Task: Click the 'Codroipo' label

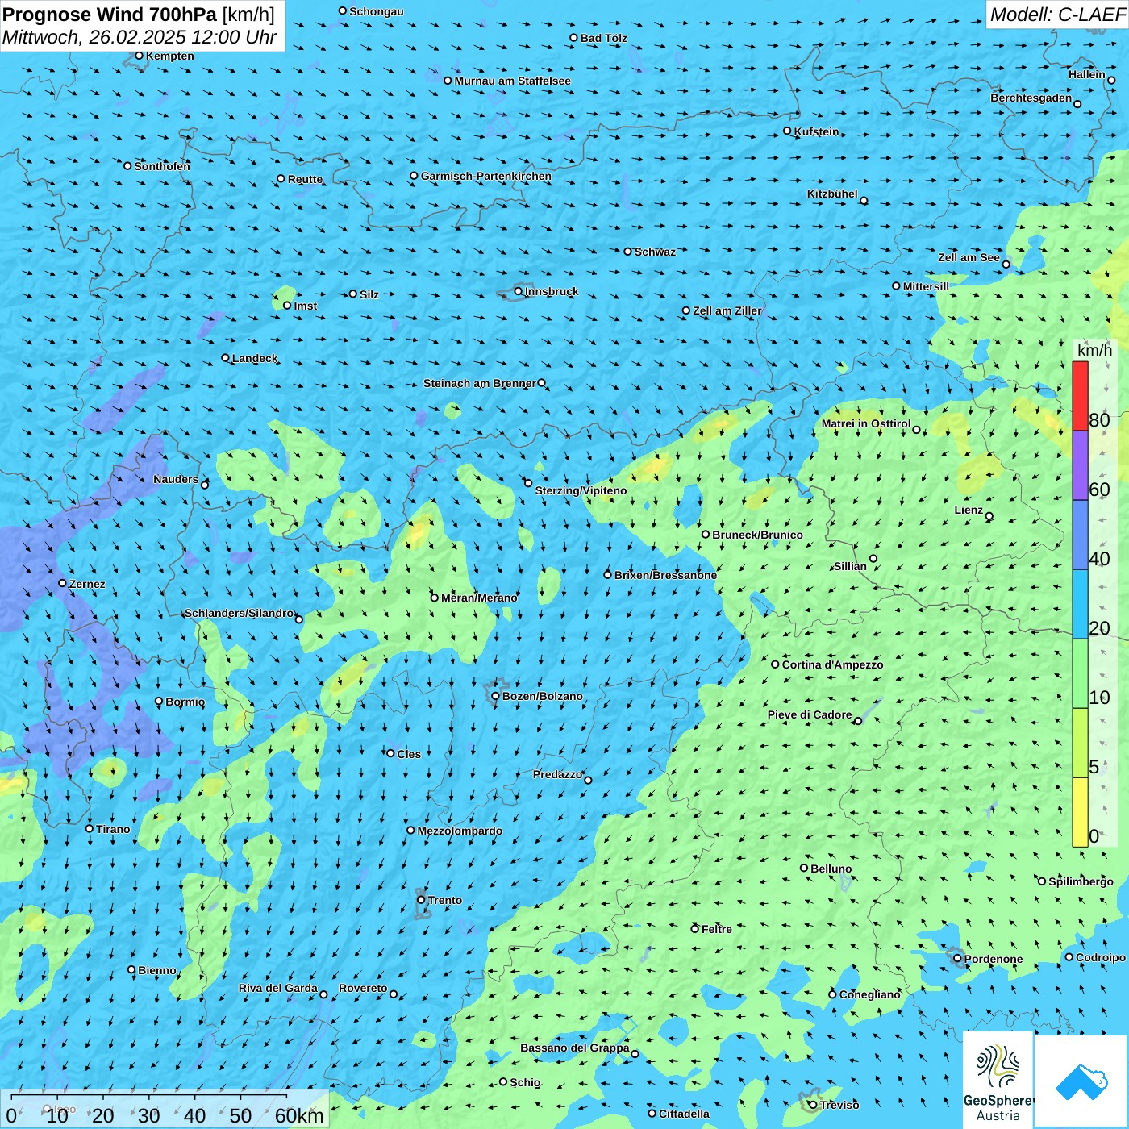Action: coord(1101,957)
